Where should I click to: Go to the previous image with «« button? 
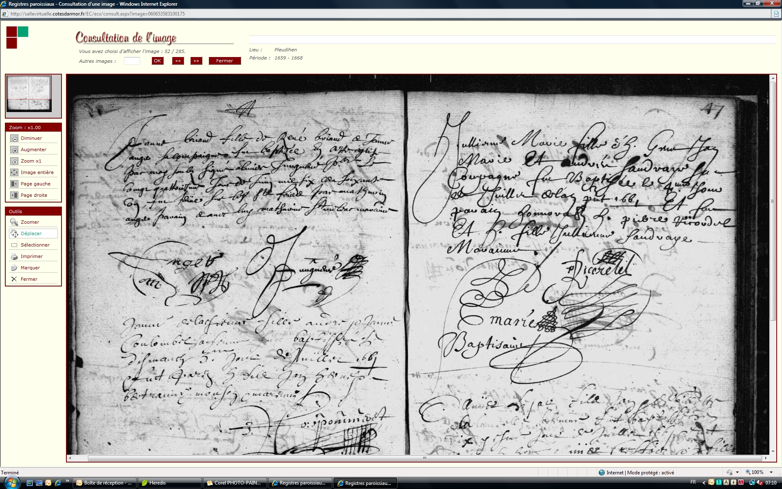pos(178,61)
